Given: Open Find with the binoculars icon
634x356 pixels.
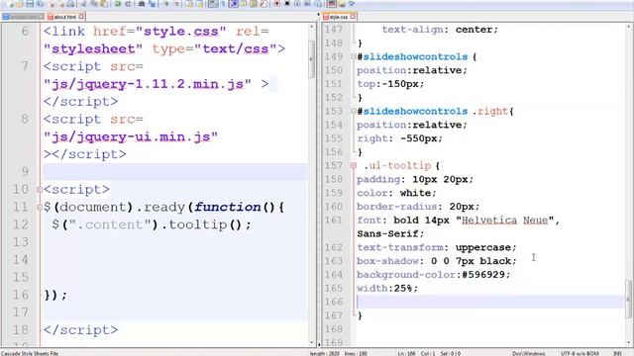Looking at the screenshot, I should tap(142, 4).
